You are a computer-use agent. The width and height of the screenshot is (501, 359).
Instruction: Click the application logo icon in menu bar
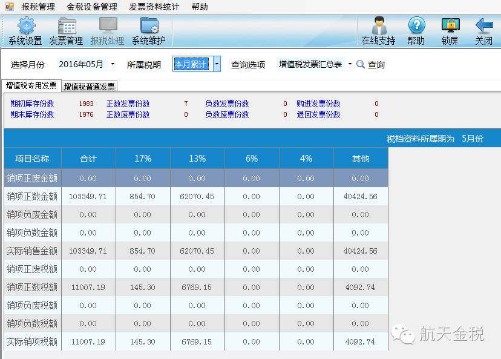point(10,7)
